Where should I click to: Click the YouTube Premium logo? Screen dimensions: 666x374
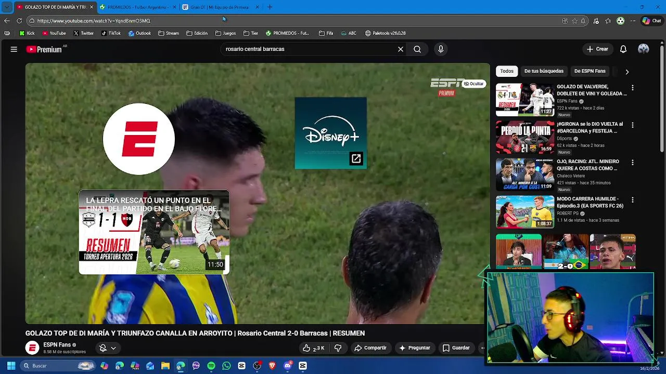coord(44,49)
